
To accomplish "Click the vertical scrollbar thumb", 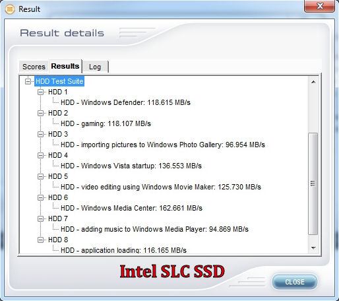I will [x=313, y=184].
